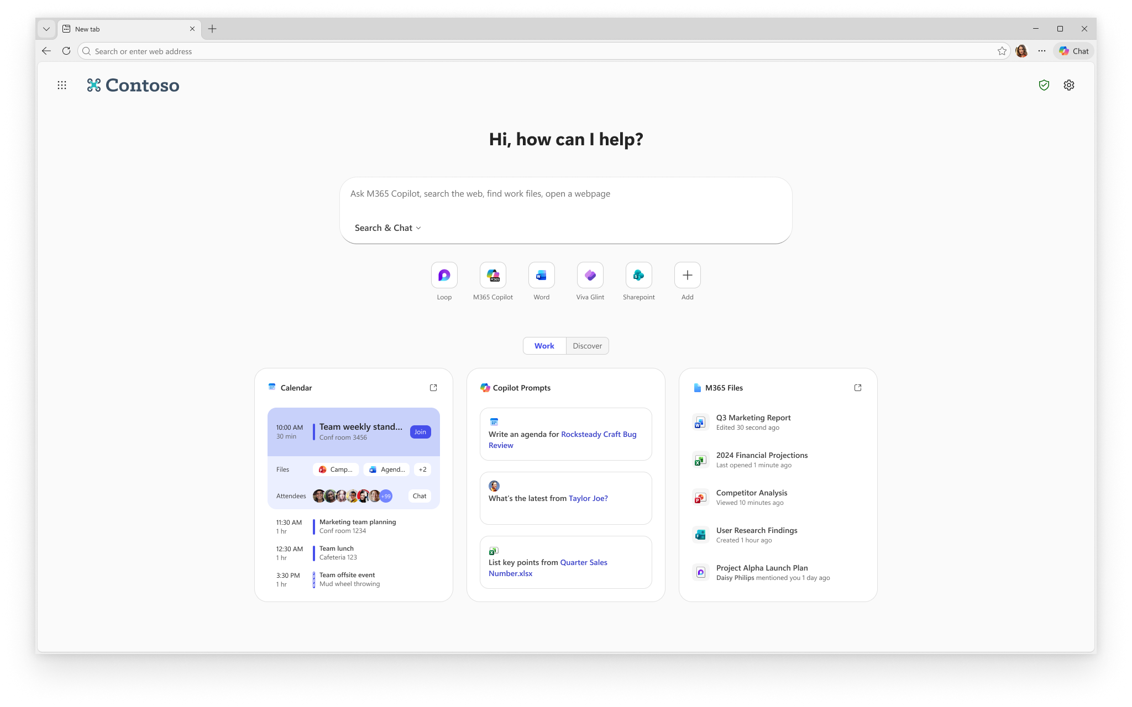
Task: Open a new browser tab
Action: coord(212,29)
